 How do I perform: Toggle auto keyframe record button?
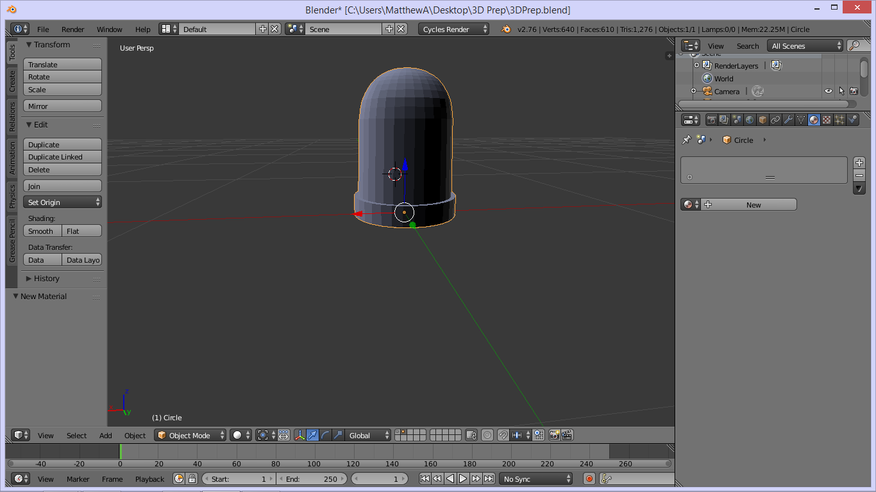tap(589, 479)
